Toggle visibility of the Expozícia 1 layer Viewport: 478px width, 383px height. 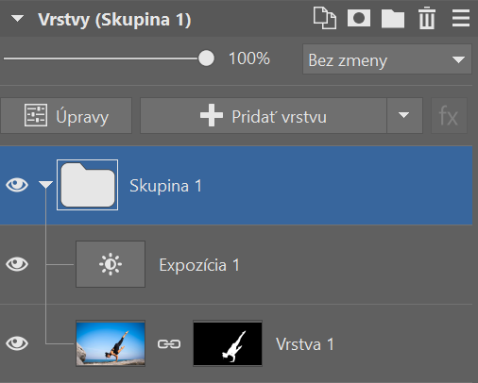coord(17,264)
